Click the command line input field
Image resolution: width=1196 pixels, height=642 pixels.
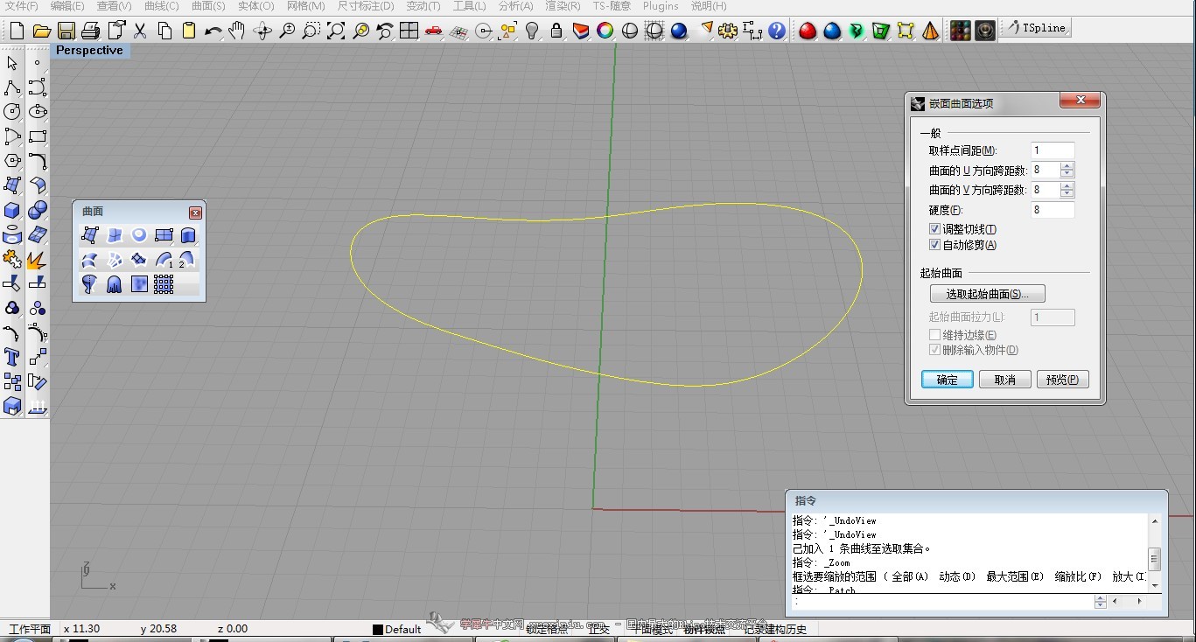942,602
